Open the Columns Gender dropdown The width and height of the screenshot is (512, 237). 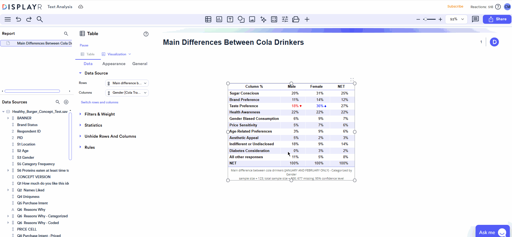(127, 93)
